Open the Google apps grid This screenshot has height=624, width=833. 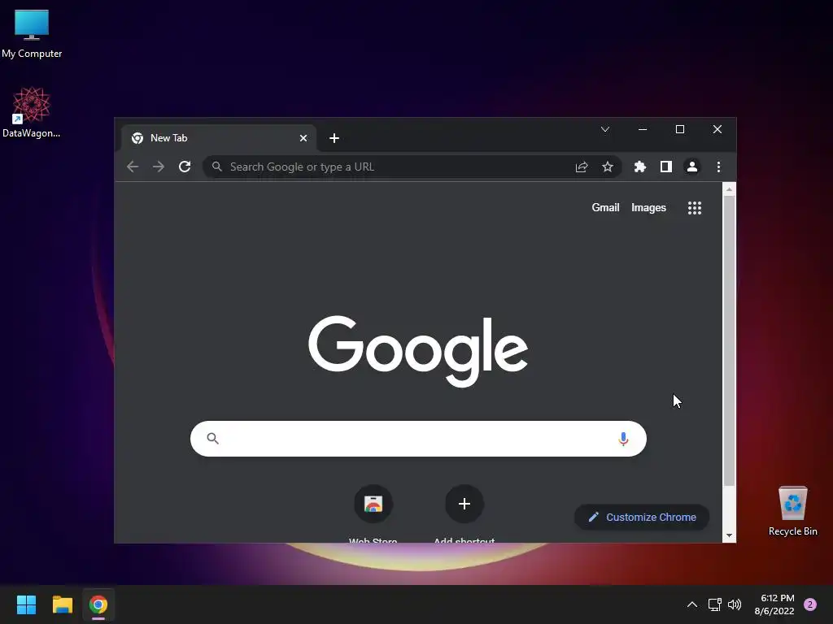(695, 207)
